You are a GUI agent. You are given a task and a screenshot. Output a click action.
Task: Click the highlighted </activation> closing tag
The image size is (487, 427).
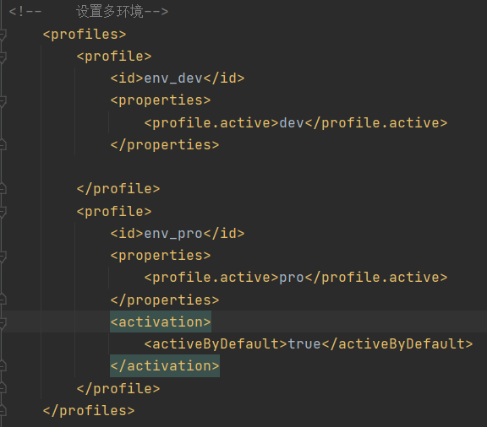(x=165, y=366)
